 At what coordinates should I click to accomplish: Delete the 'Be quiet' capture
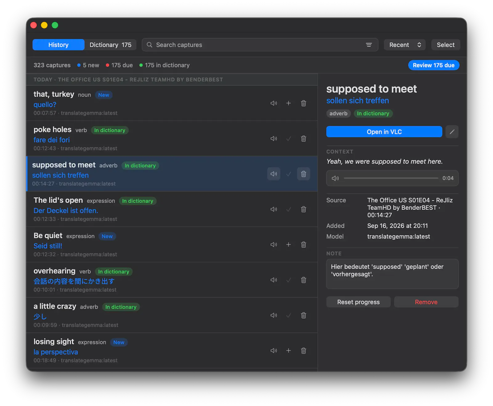(x=304, y=244)
